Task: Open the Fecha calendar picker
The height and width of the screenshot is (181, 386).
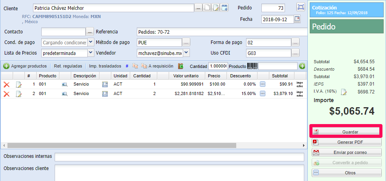Action: pos(298,19)
